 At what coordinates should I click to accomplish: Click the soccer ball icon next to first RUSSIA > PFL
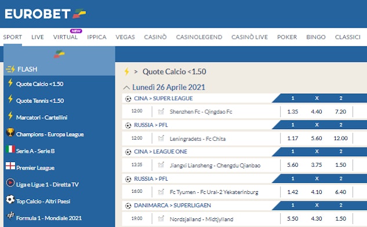point(128,125)
